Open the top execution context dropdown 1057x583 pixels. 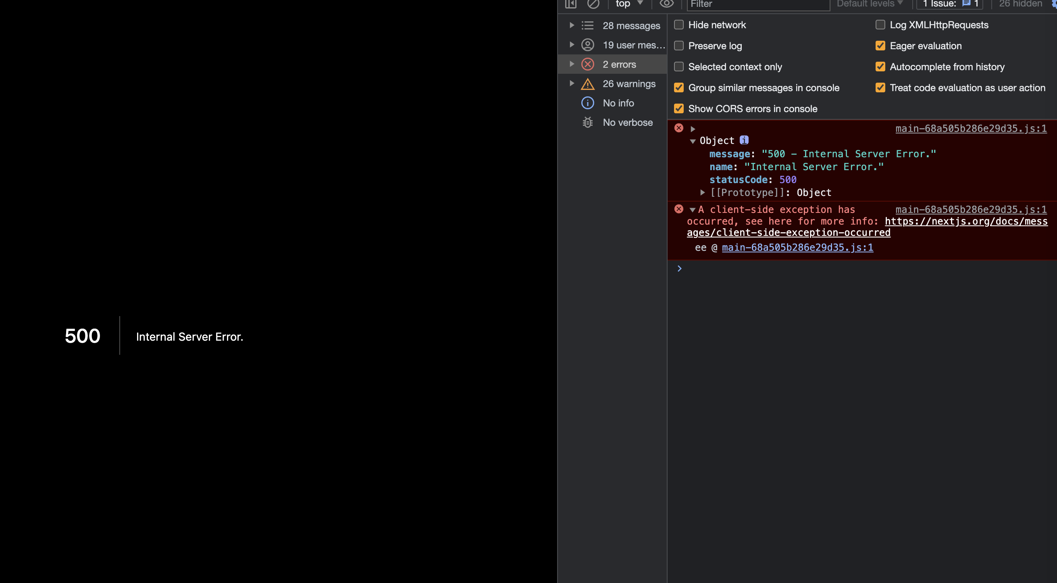pos(627,4)
